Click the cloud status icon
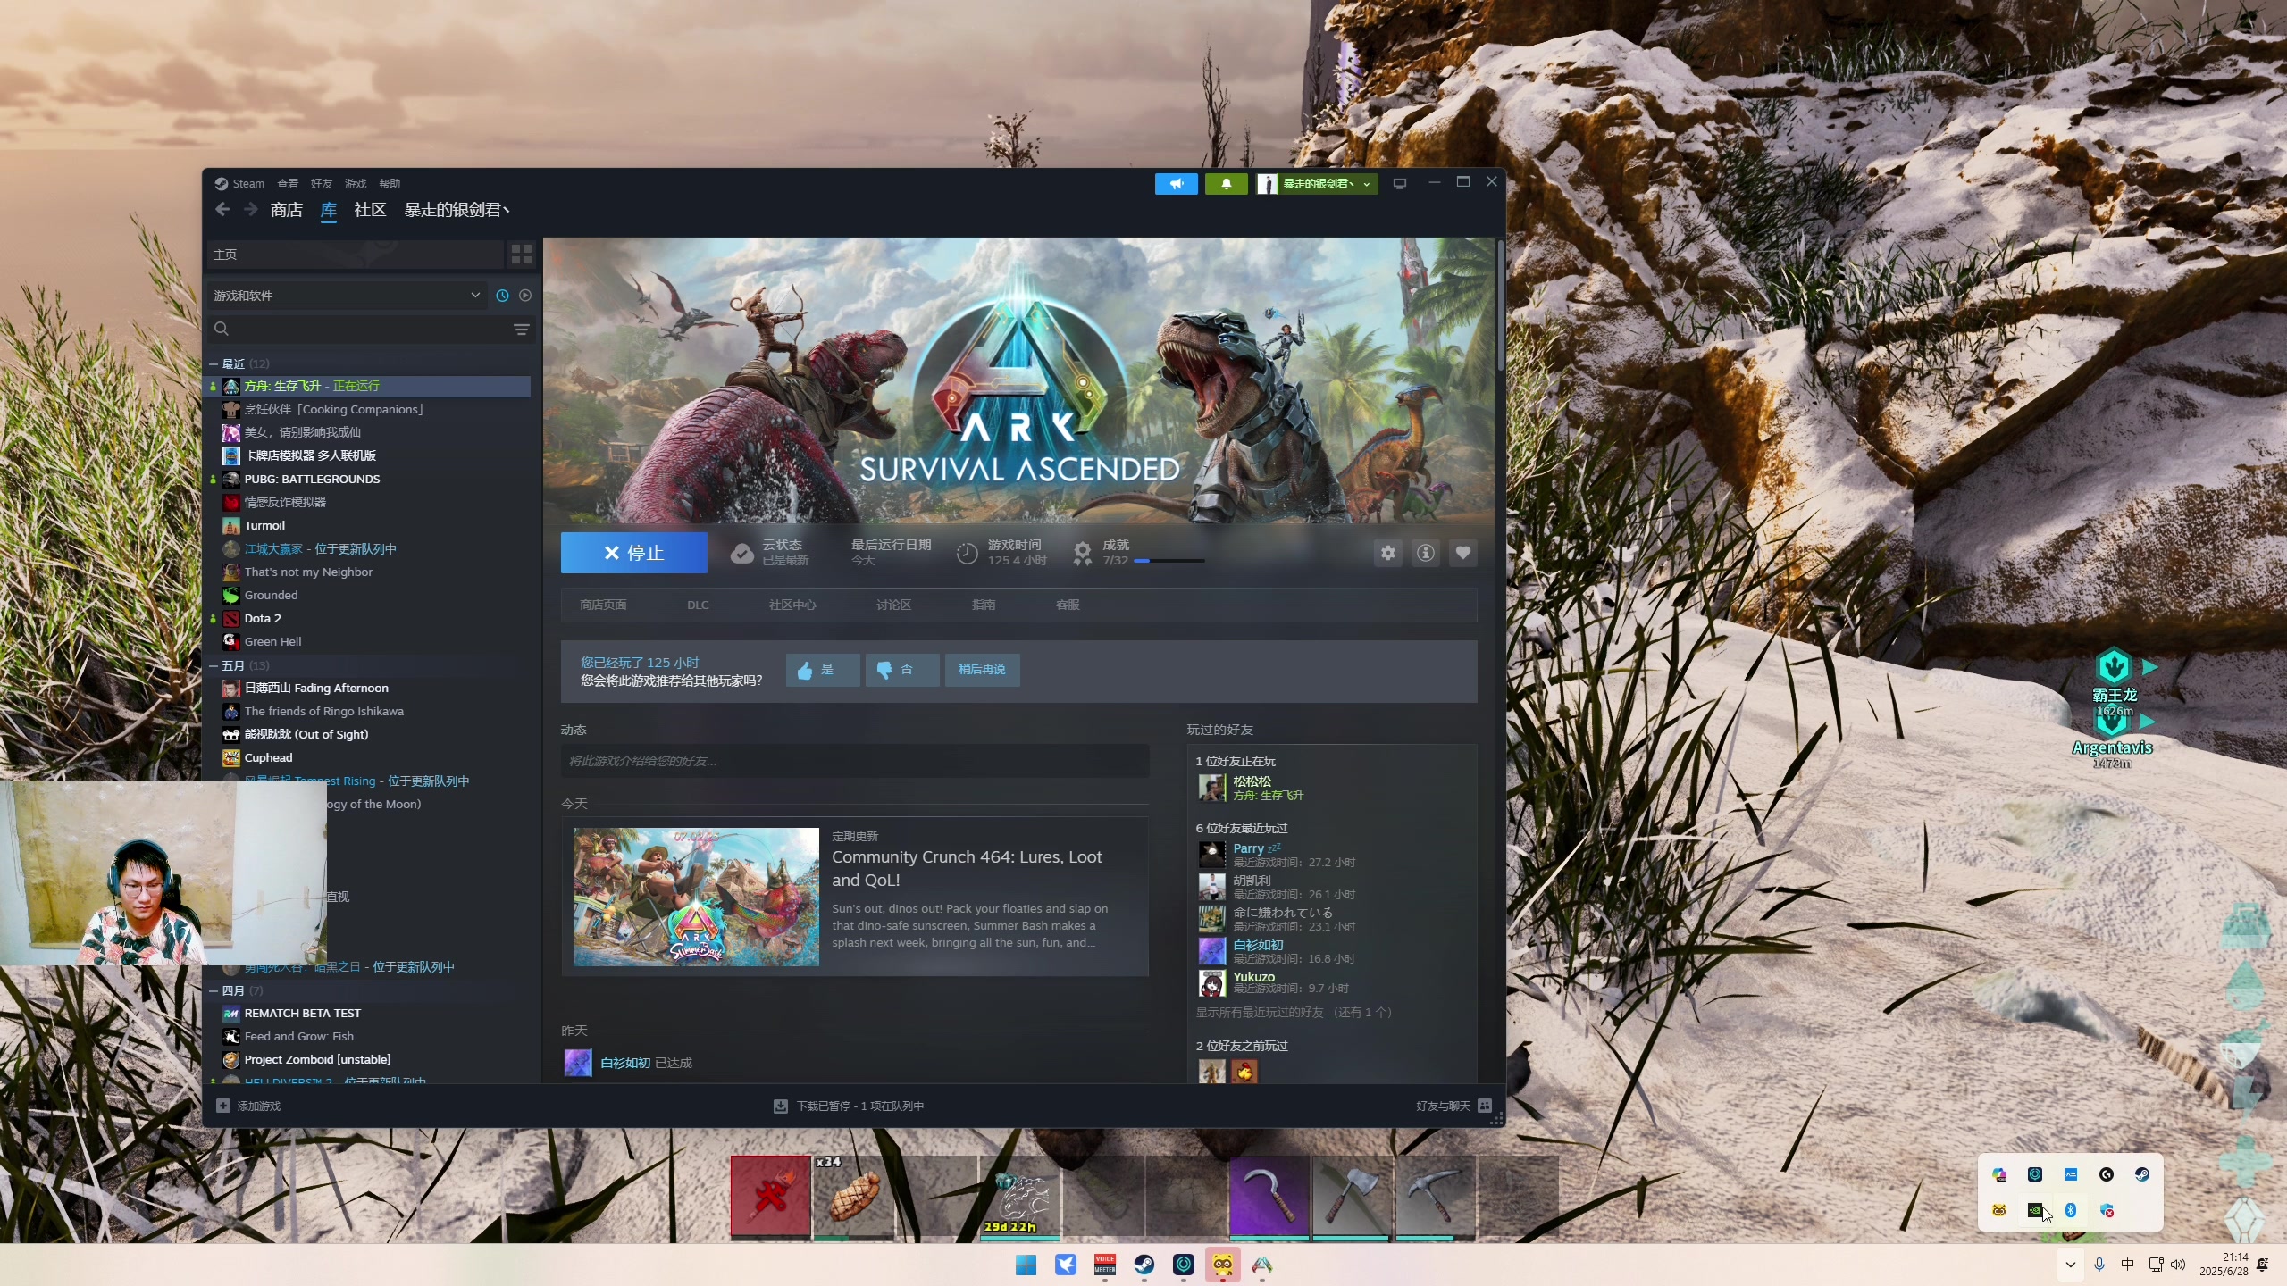The height and width of the screenshot is (1286, 2287). [x=741, y=554]
